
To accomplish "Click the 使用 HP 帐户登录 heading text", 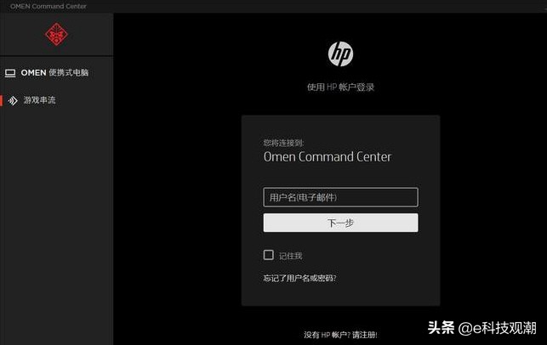I will click(340, 88).
